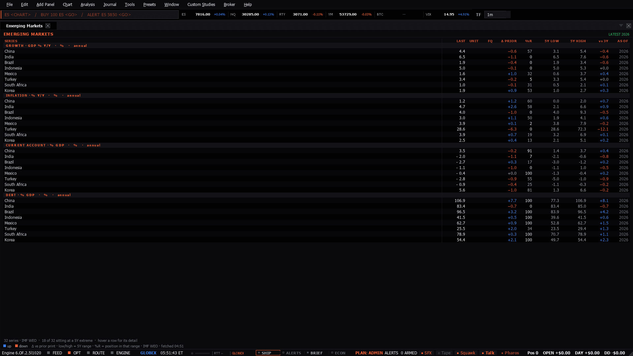The image size is (633, 356).
Task: Open the panel list dropdown arrow
Action: 621,26
